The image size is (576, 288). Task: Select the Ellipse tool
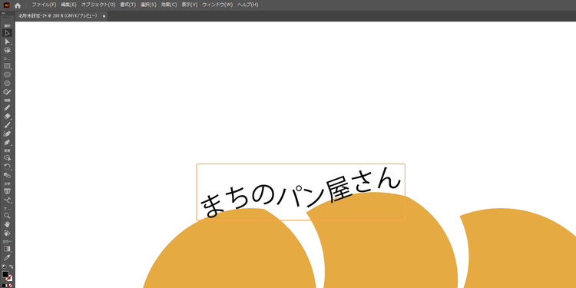(x=7, y=74)
